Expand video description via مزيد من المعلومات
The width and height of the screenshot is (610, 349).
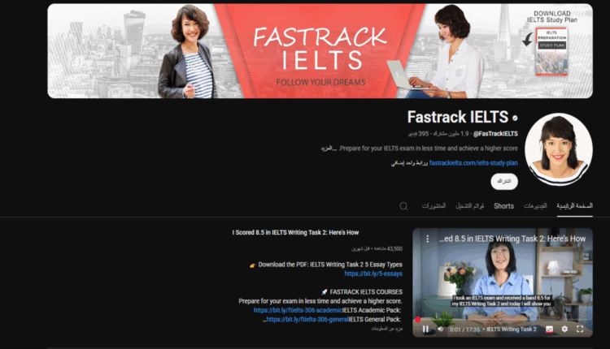pyautogui.click(x=386, y=329)
